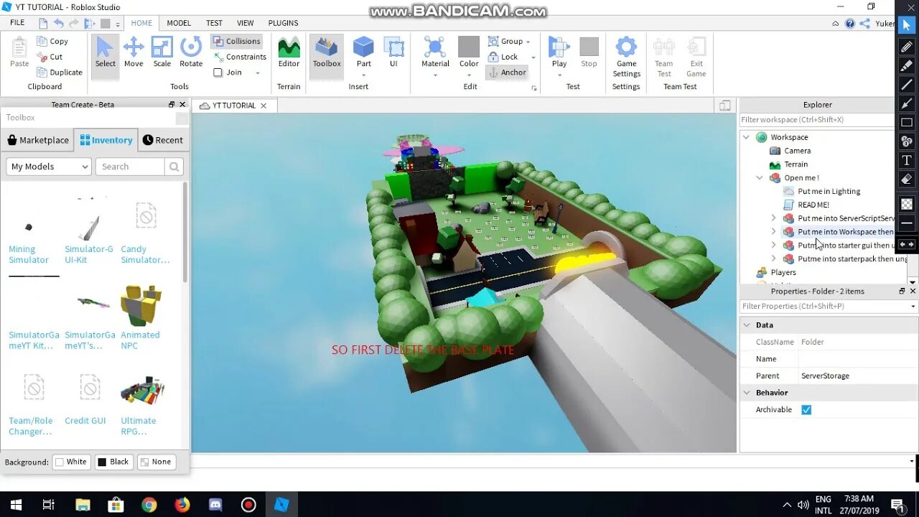
Task: Click the share icon near username
Action: pyautogui.click(x=866, y=24)
